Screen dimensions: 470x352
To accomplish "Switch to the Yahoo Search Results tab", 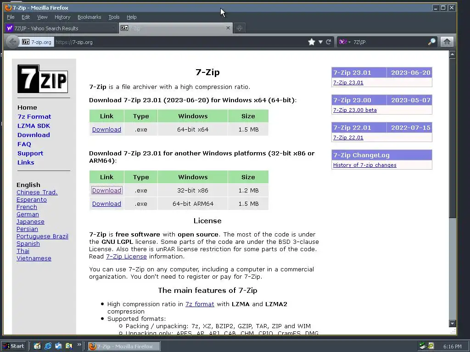I will click(x=61, y=28).
